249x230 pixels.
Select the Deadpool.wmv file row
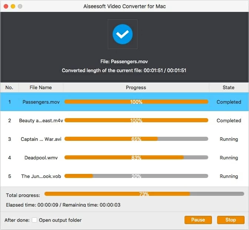[41, 158]
